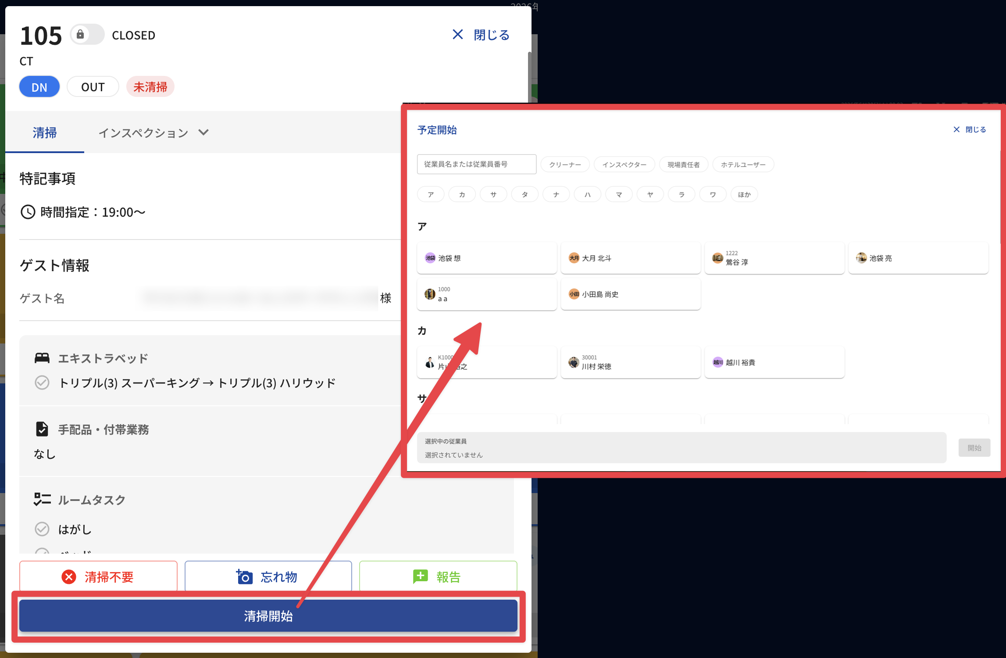The width and height of the screenshot is (1006, 658).
Task: Select the blue DN status pill
Action: pos(39,87)
